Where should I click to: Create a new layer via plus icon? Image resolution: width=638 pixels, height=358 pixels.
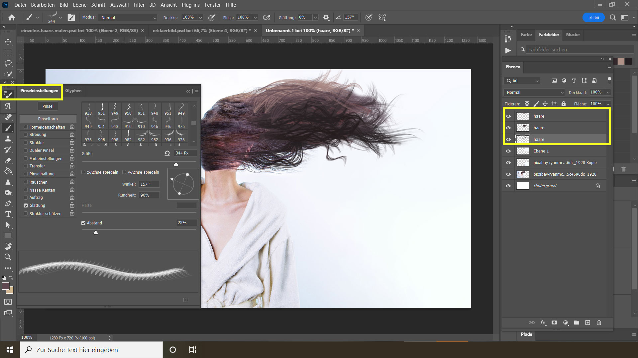coord(587,323)
